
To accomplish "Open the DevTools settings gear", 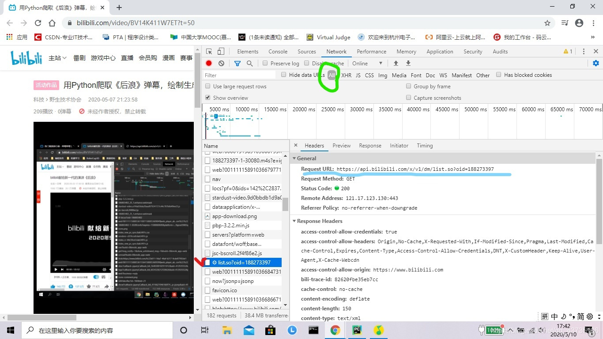I will pos(595,63).
